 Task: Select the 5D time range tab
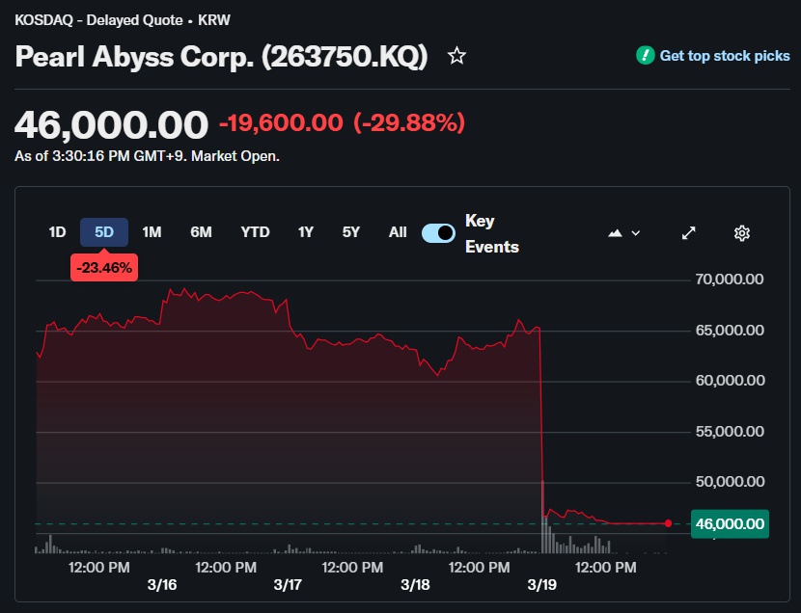tap(104, 232)
